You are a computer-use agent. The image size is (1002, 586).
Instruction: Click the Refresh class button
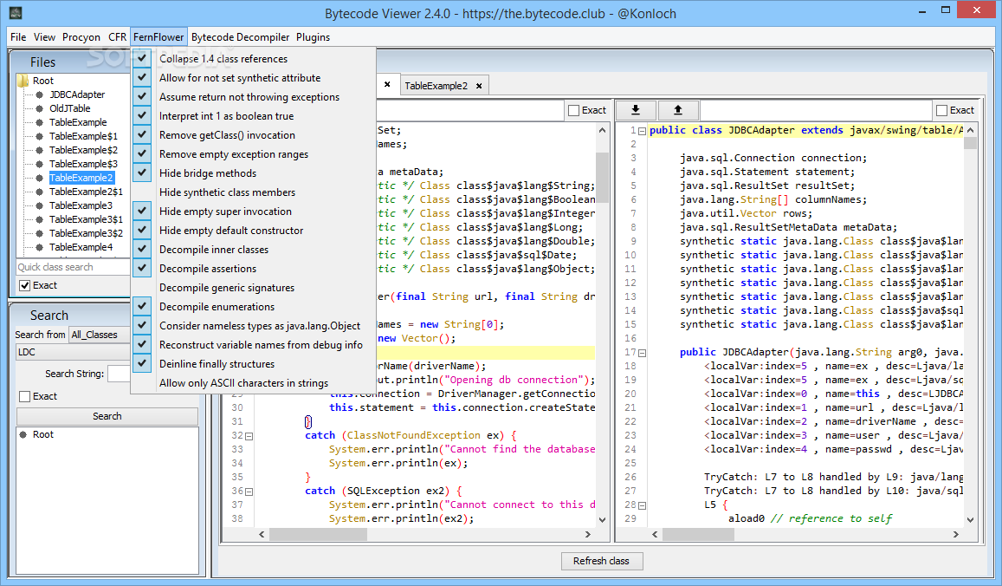(601, 561)
